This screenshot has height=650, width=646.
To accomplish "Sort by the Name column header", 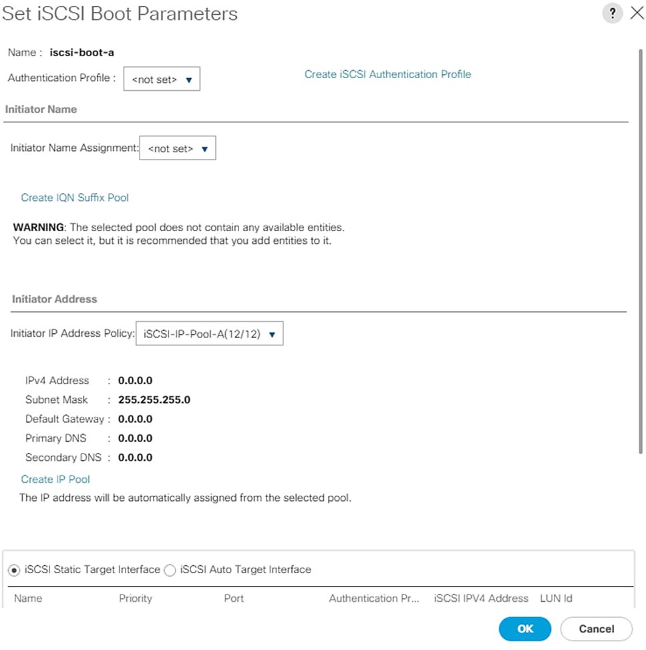I will [x=28, y=599].
